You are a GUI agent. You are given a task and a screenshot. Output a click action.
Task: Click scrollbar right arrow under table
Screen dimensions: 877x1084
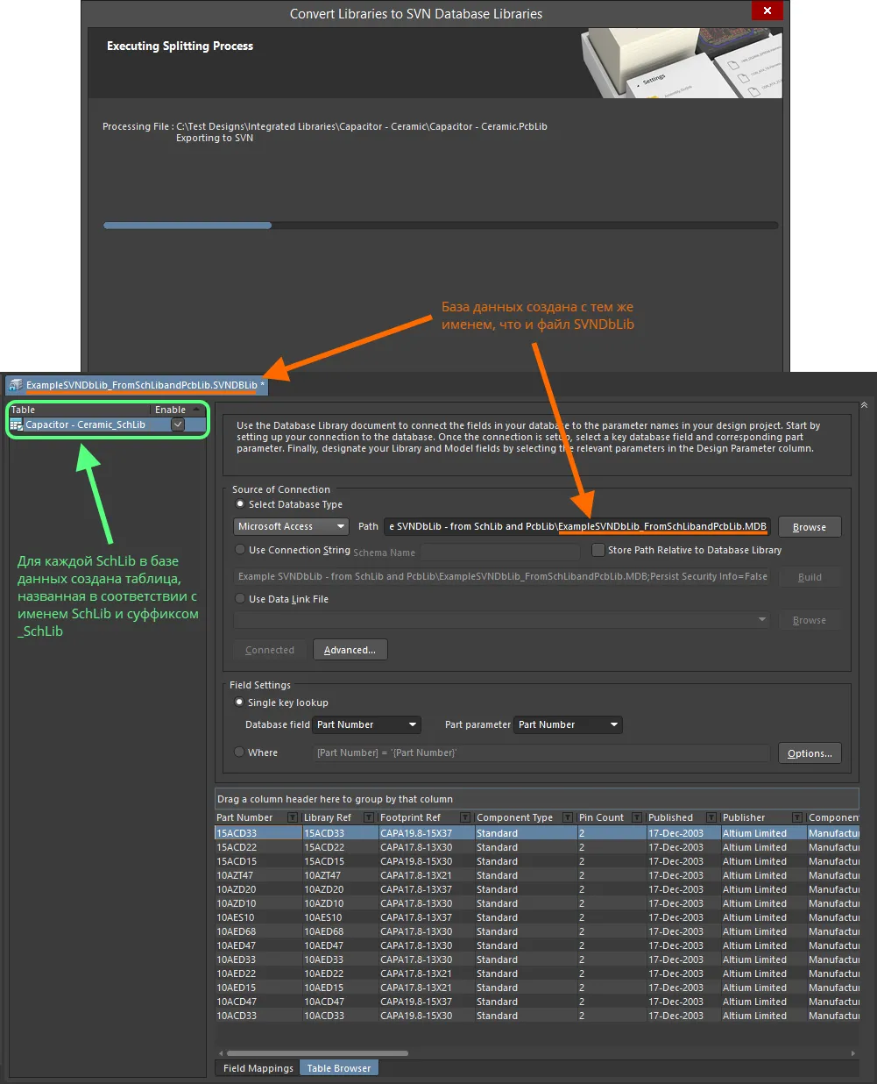(853, 1053)
